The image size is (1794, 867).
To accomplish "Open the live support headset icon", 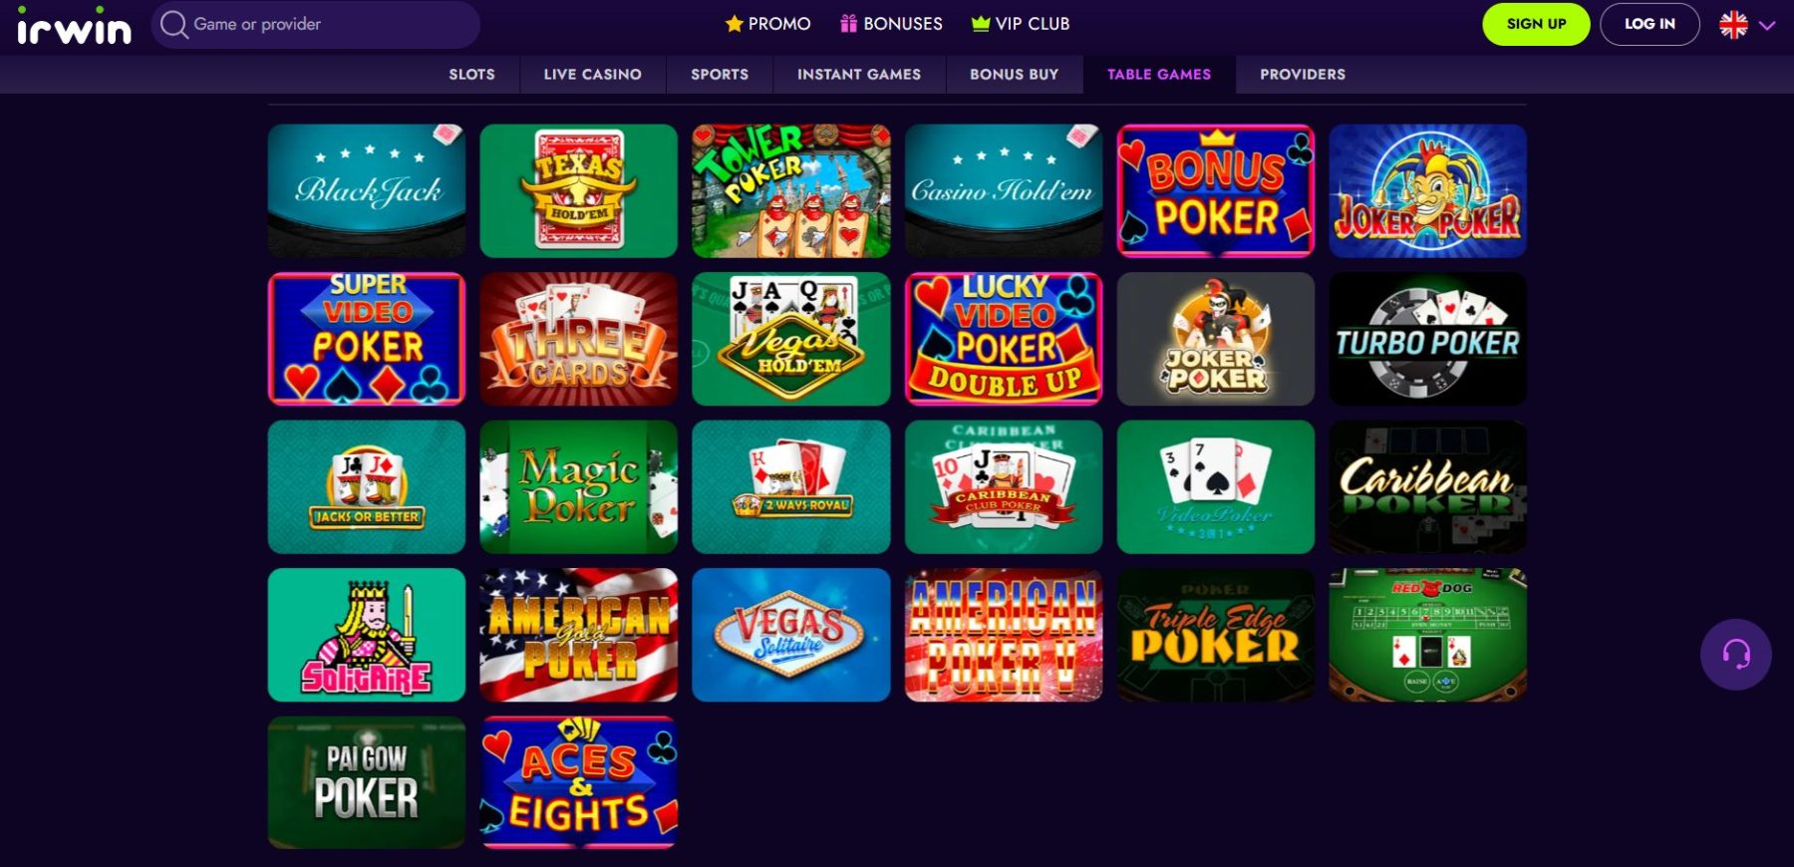I will pos(1735,655).
